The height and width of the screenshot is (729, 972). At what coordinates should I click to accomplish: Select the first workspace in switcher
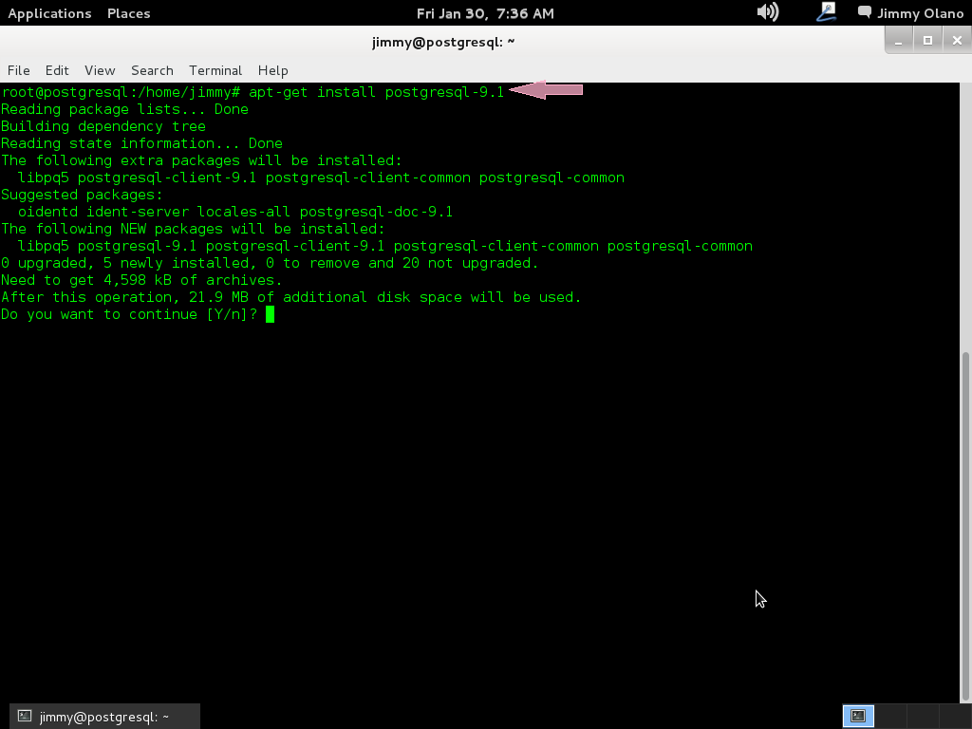858,716
